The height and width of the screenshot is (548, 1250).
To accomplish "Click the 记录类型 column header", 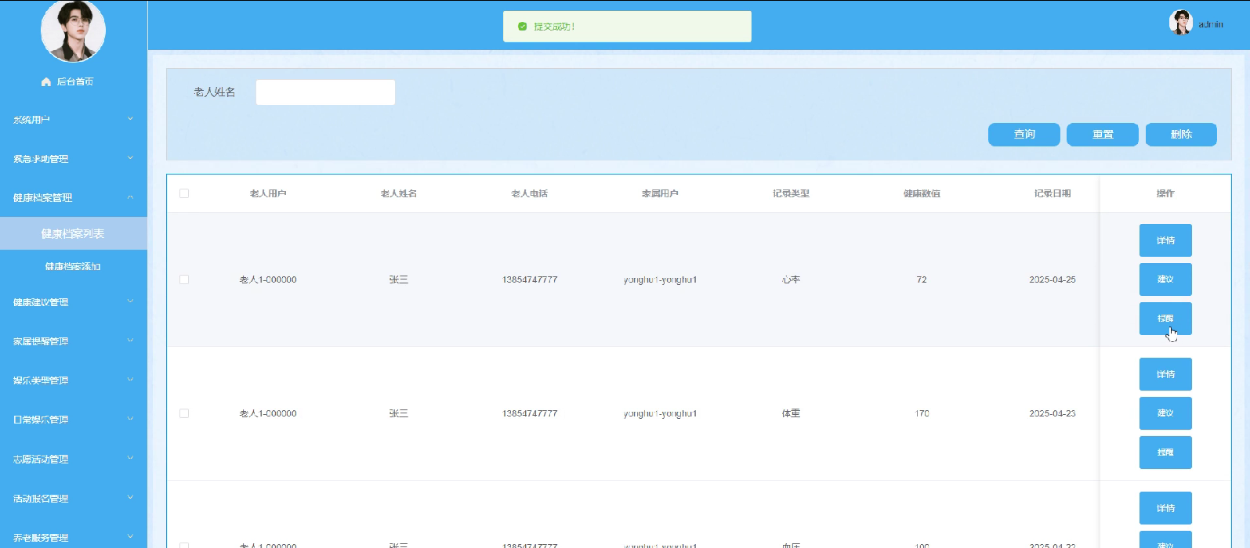I will coord(791,193).
